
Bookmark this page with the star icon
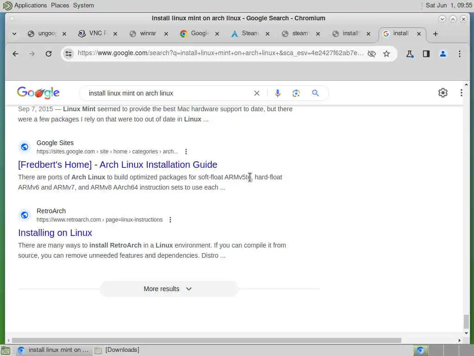pyautogui.click(x=387, y=54)
